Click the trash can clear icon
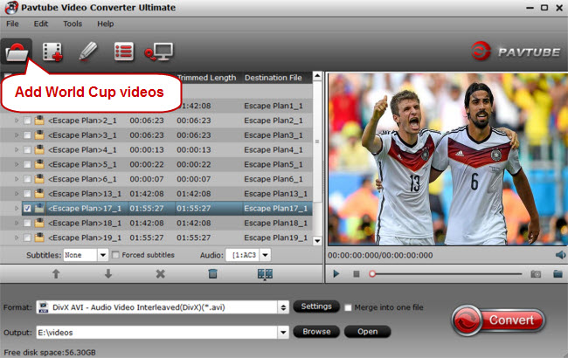The height and width of the screenshot is (358, 568). tap(212, 274)
